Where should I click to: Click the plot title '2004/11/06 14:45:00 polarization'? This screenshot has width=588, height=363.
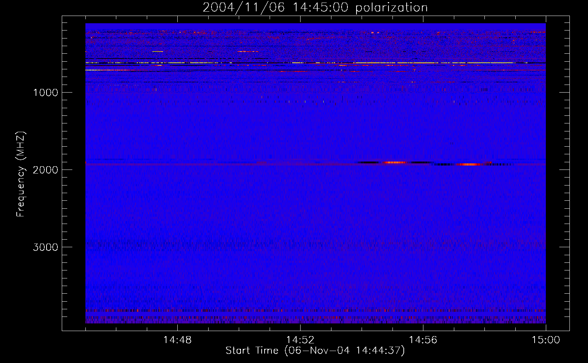click(315, 8)
